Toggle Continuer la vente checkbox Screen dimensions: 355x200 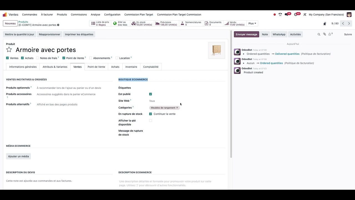tap(151, 114)
